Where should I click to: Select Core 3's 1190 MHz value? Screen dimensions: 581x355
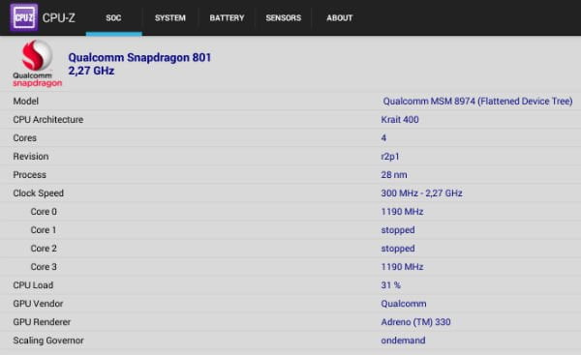402,267
